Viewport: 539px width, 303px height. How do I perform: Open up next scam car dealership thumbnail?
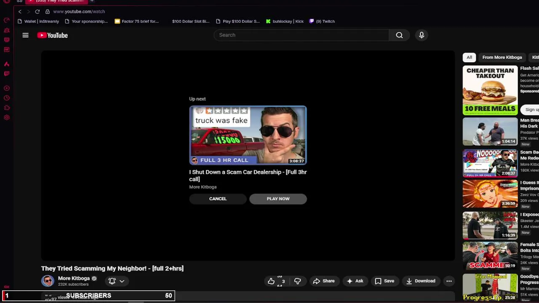248,135
